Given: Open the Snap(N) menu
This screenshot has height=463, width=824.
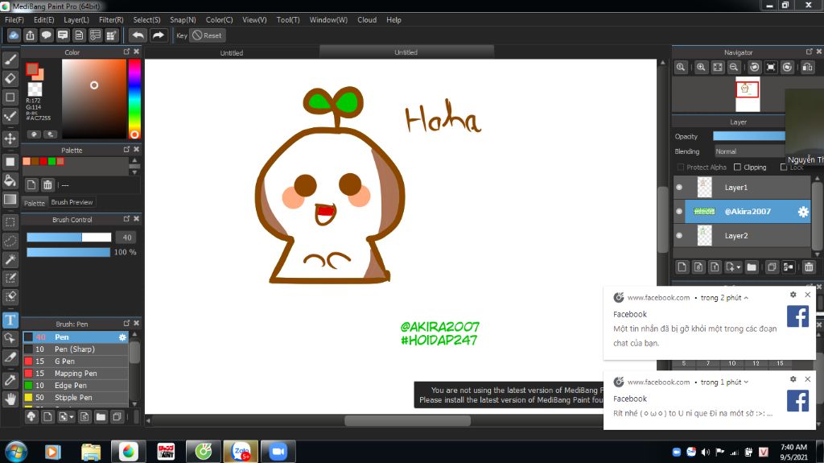Looking at the screenshot, I should click(x=183, y=20).
